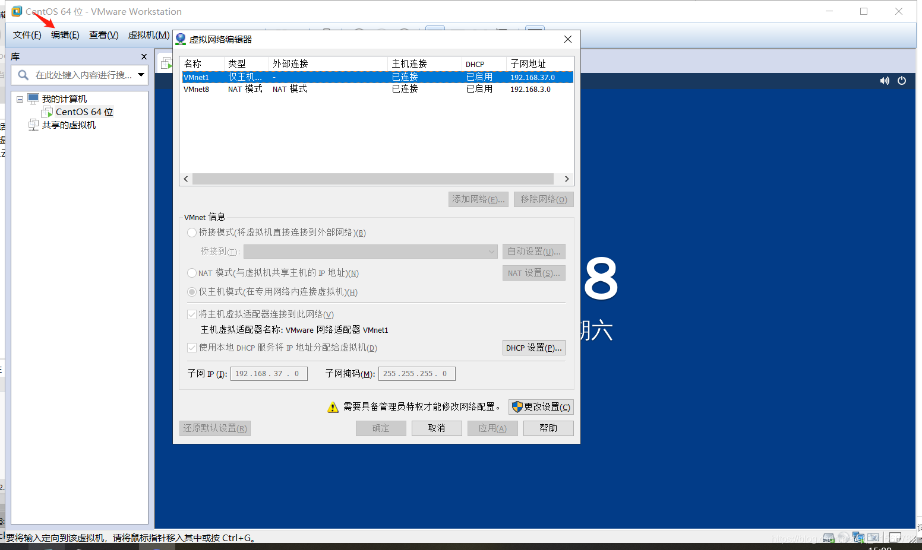Close the 虚拟网络编辑器 dialog
Screen dimensions: 922x550
[x=568, y=39]
